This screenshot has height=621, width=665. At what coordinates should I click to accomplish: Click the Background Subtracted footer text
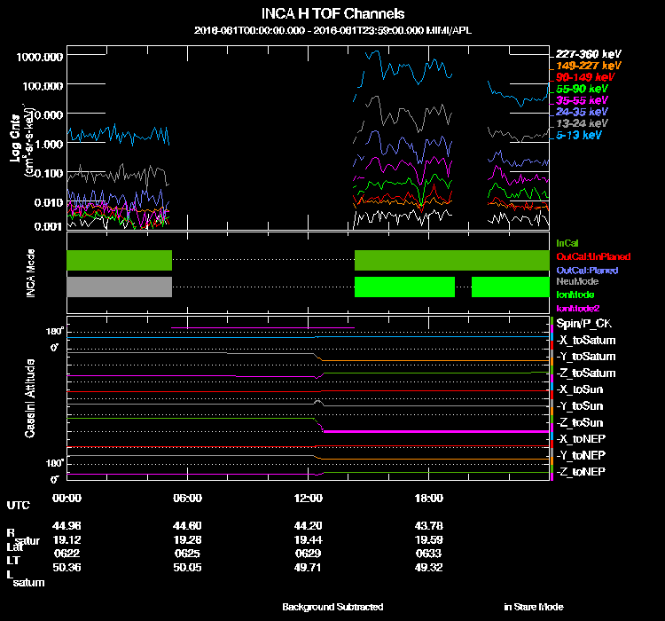332,607
